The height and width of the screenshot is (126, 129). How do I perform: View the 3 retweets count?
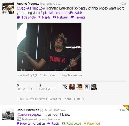click(25, 87)
